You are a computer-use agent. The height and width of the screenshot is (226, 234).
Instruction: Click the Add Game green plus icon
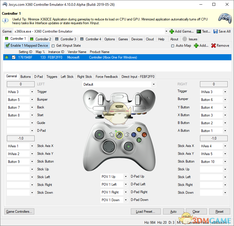click(x=172, y=31)
